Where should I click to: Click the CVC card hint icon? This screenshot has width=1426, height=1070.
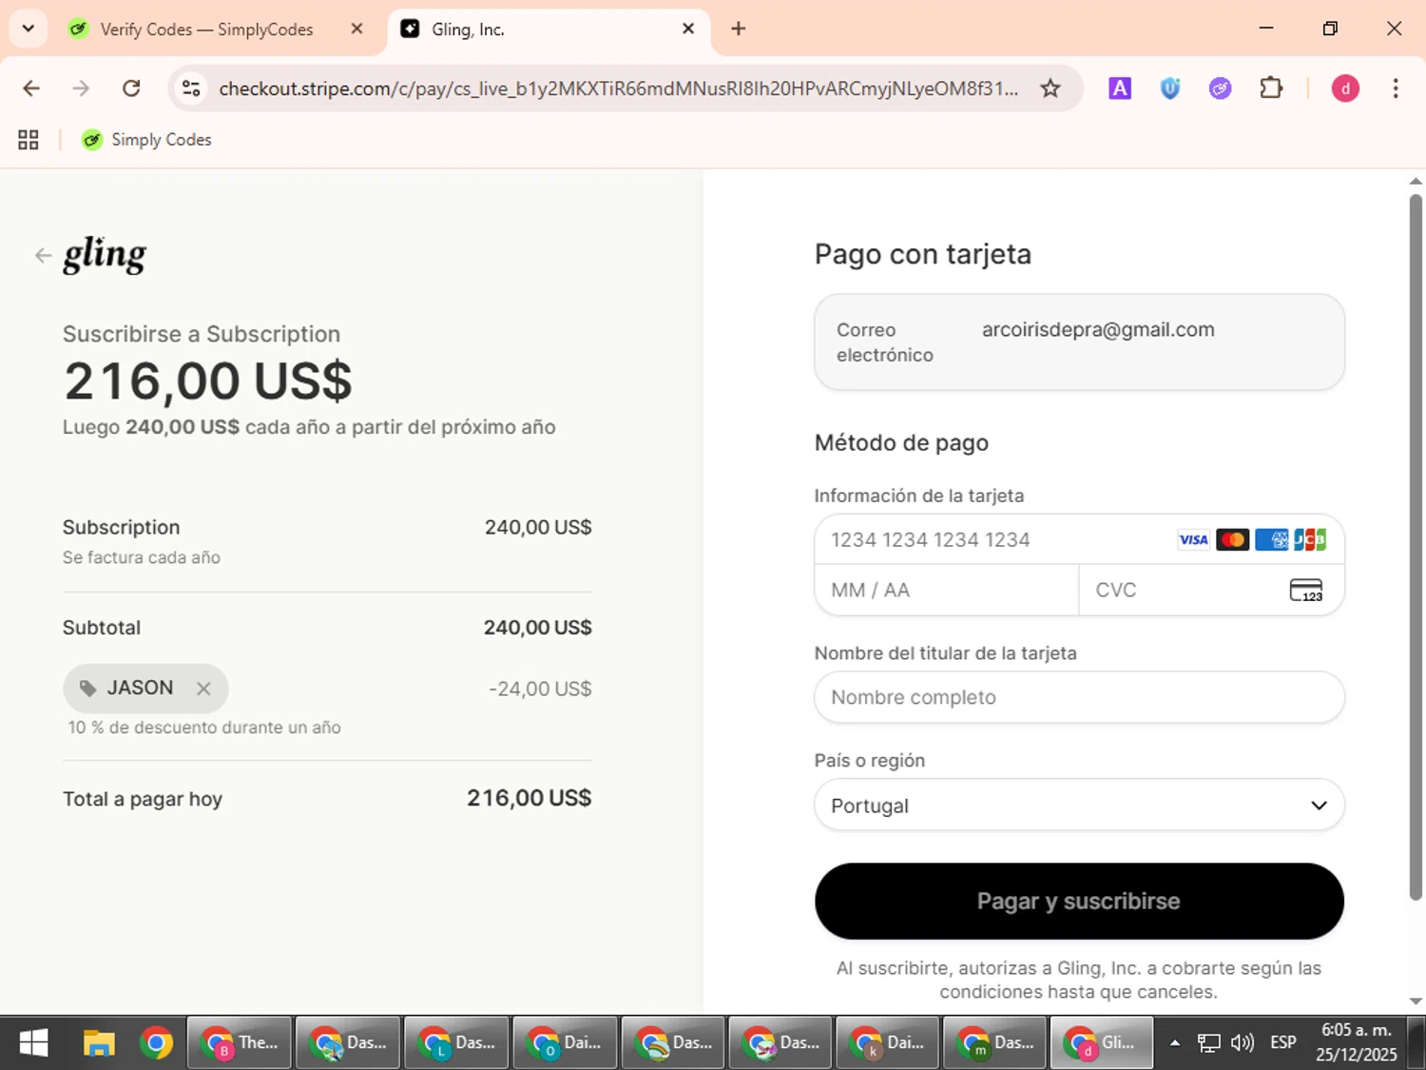click(1306, 591)
